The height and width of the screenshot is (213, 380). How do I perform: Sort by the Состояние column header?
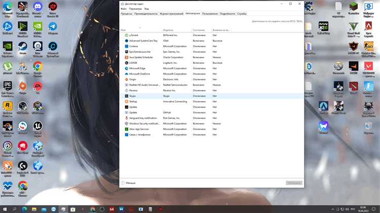[199, 30]
